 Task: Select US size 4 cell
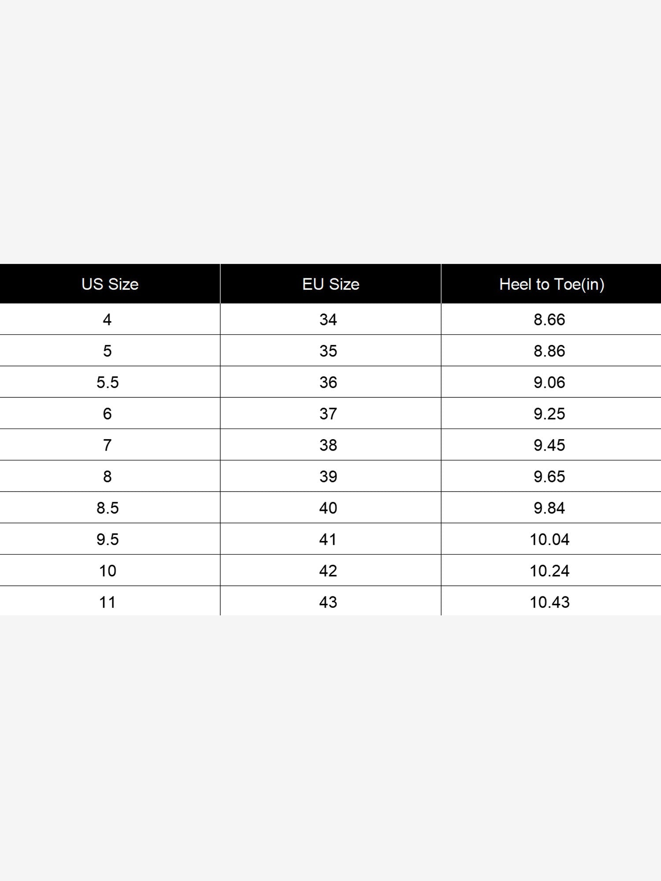[110, 319]
